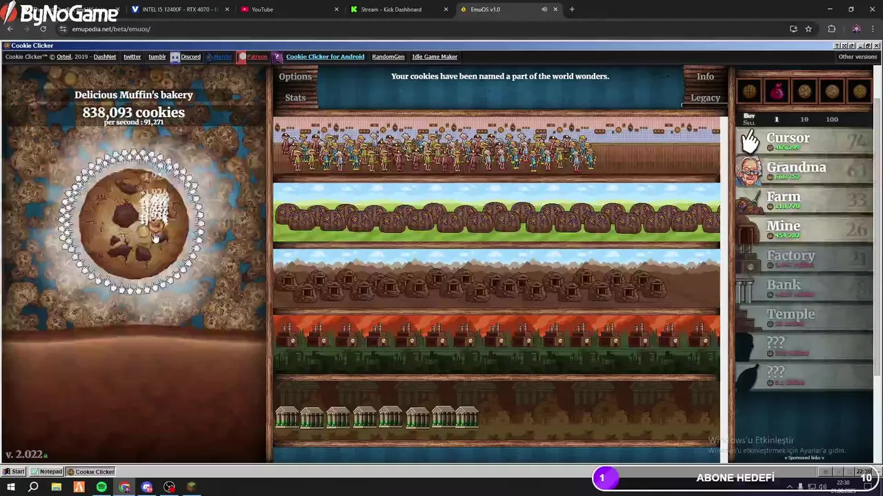The width and height of the screenshot is (883, 496).
Task: Open the twitter link
Action: click(x=132, y=56)
